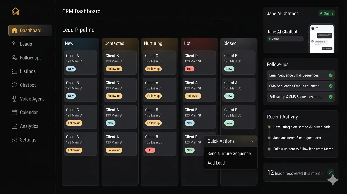This screenshot has height=194, width=347.
Task: Click the orange house logo at top left
Action: [x=16, y=11]
